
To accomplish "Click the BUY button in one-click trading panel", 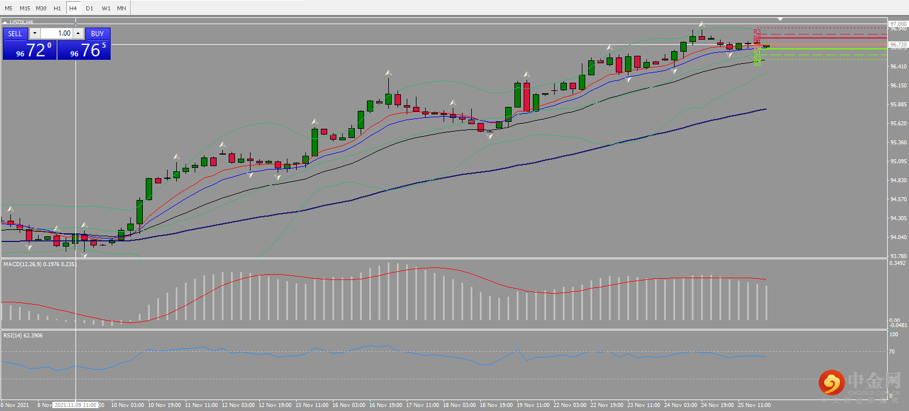I will pos(97,33).
